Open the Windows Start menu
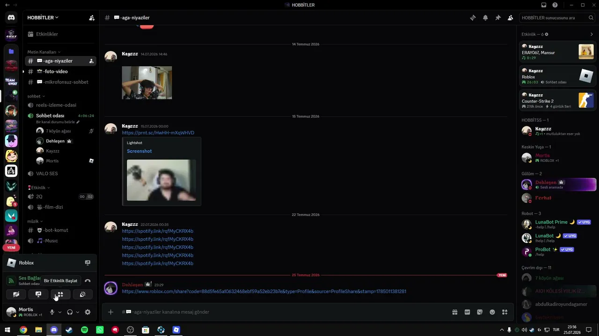Viewport: 599px width, 336px height. coord(7,330)
